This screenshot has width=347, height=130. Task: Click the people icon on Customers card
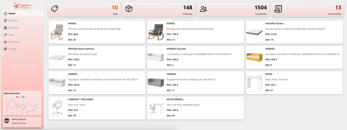tap(204, 9)
